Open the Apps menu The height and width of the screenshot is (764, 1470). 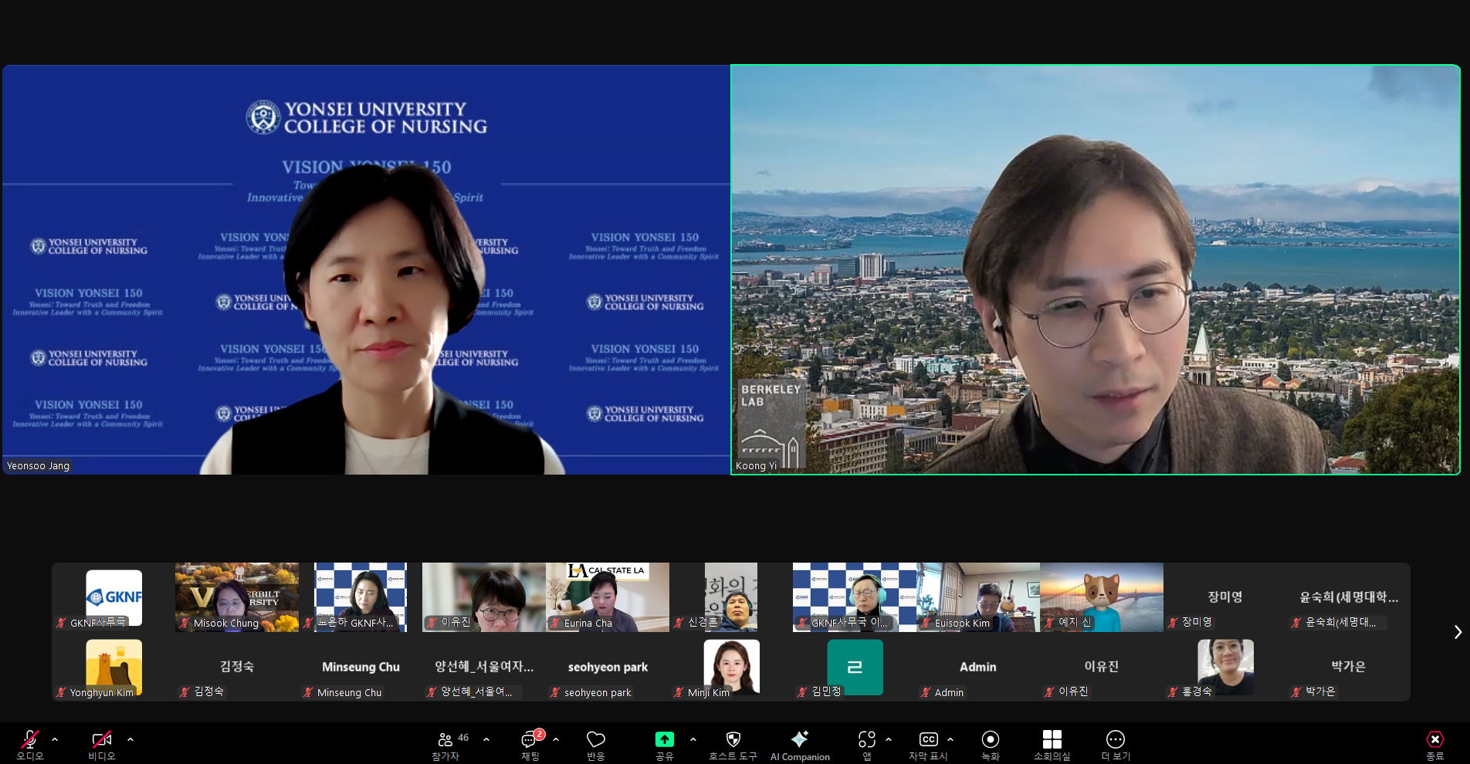coord(866,744)
